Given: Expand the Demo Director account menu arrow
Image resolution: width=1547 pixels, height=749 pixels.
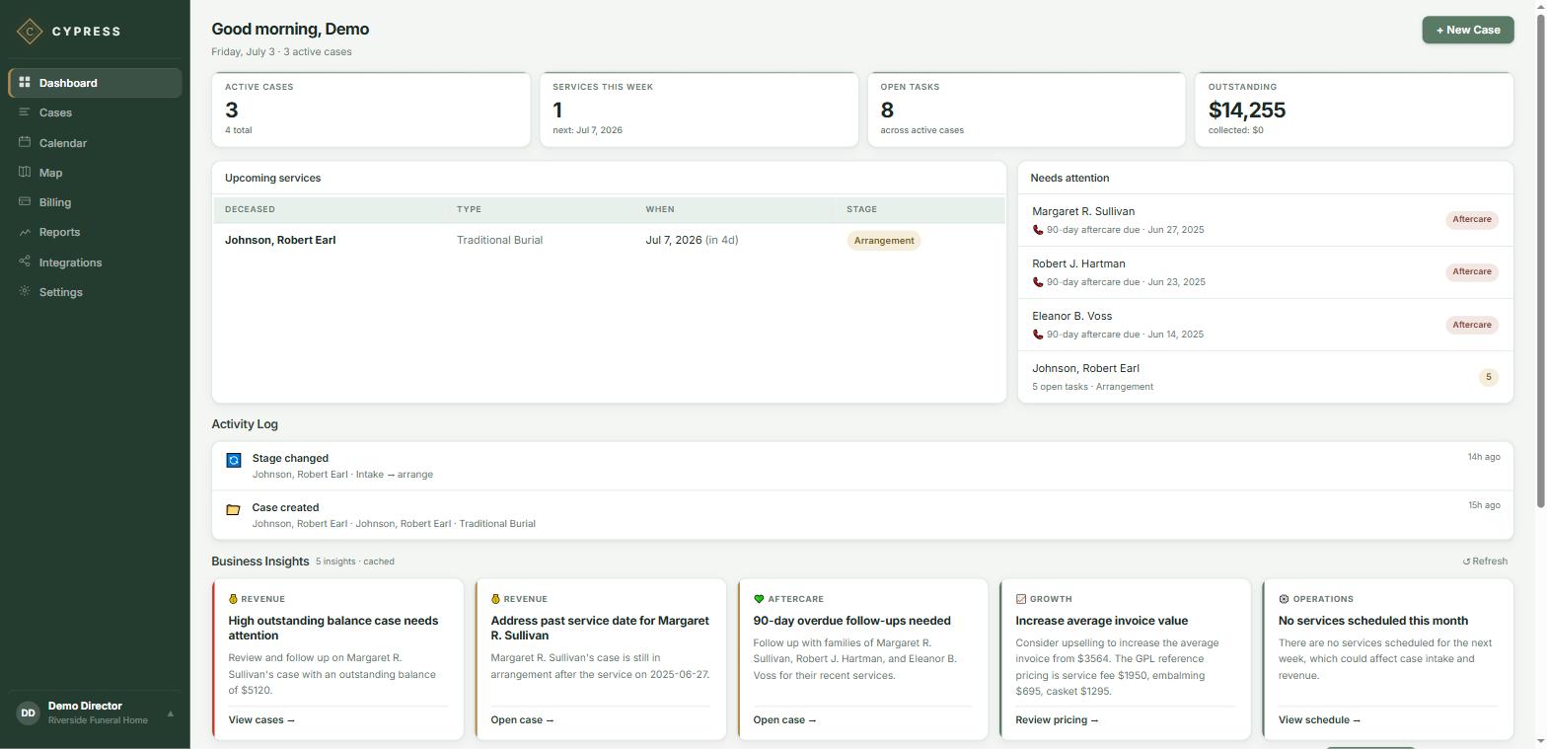Looking at the screenshot, I should click(x=170, y=712).
